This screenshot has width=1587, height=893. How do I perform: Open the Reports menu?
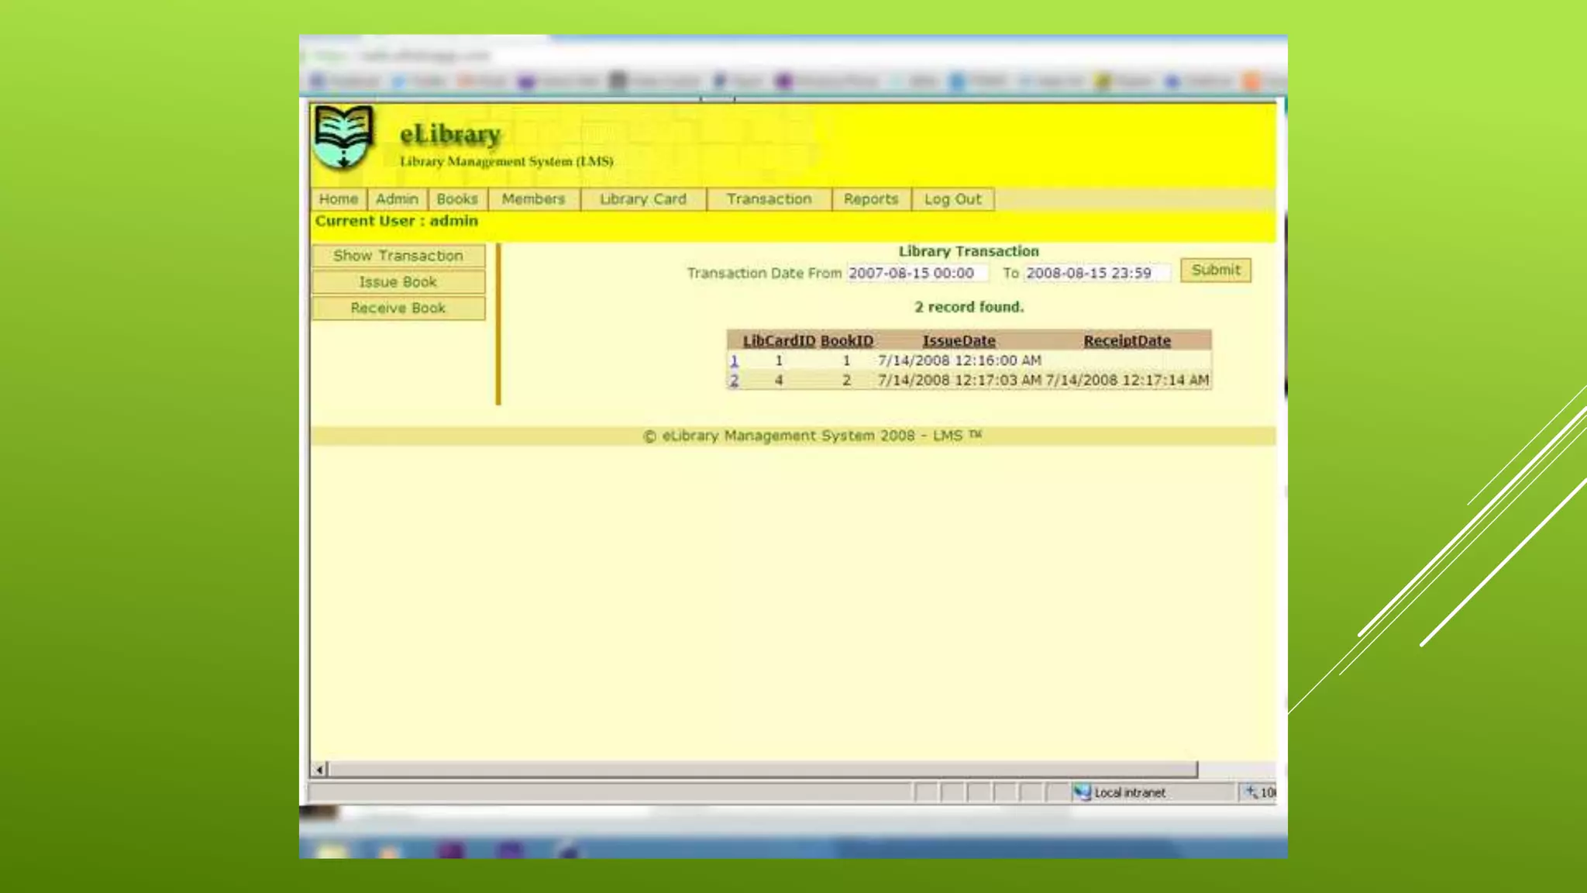coord(871,199)
